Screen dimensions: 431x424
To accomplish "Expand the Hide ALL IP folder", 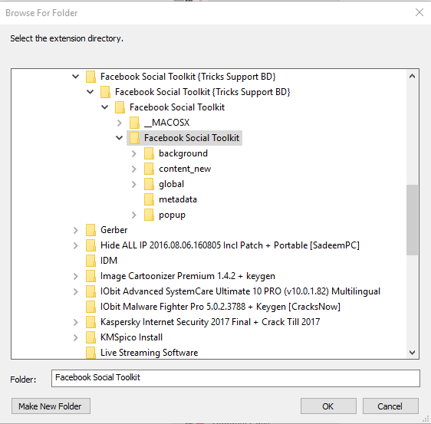I will (x=76, y=245).
